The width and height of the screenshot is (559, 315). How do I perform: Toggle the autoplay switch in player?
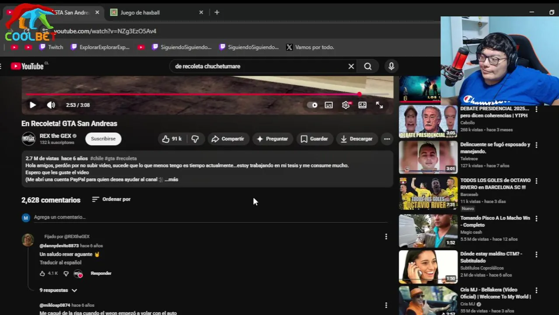click(312, 105)
